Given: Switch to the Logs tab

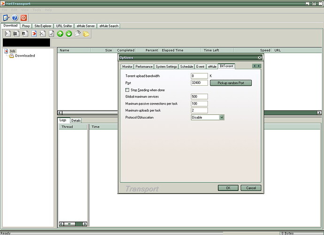Looking at the screenshot, I should (63, 120).
